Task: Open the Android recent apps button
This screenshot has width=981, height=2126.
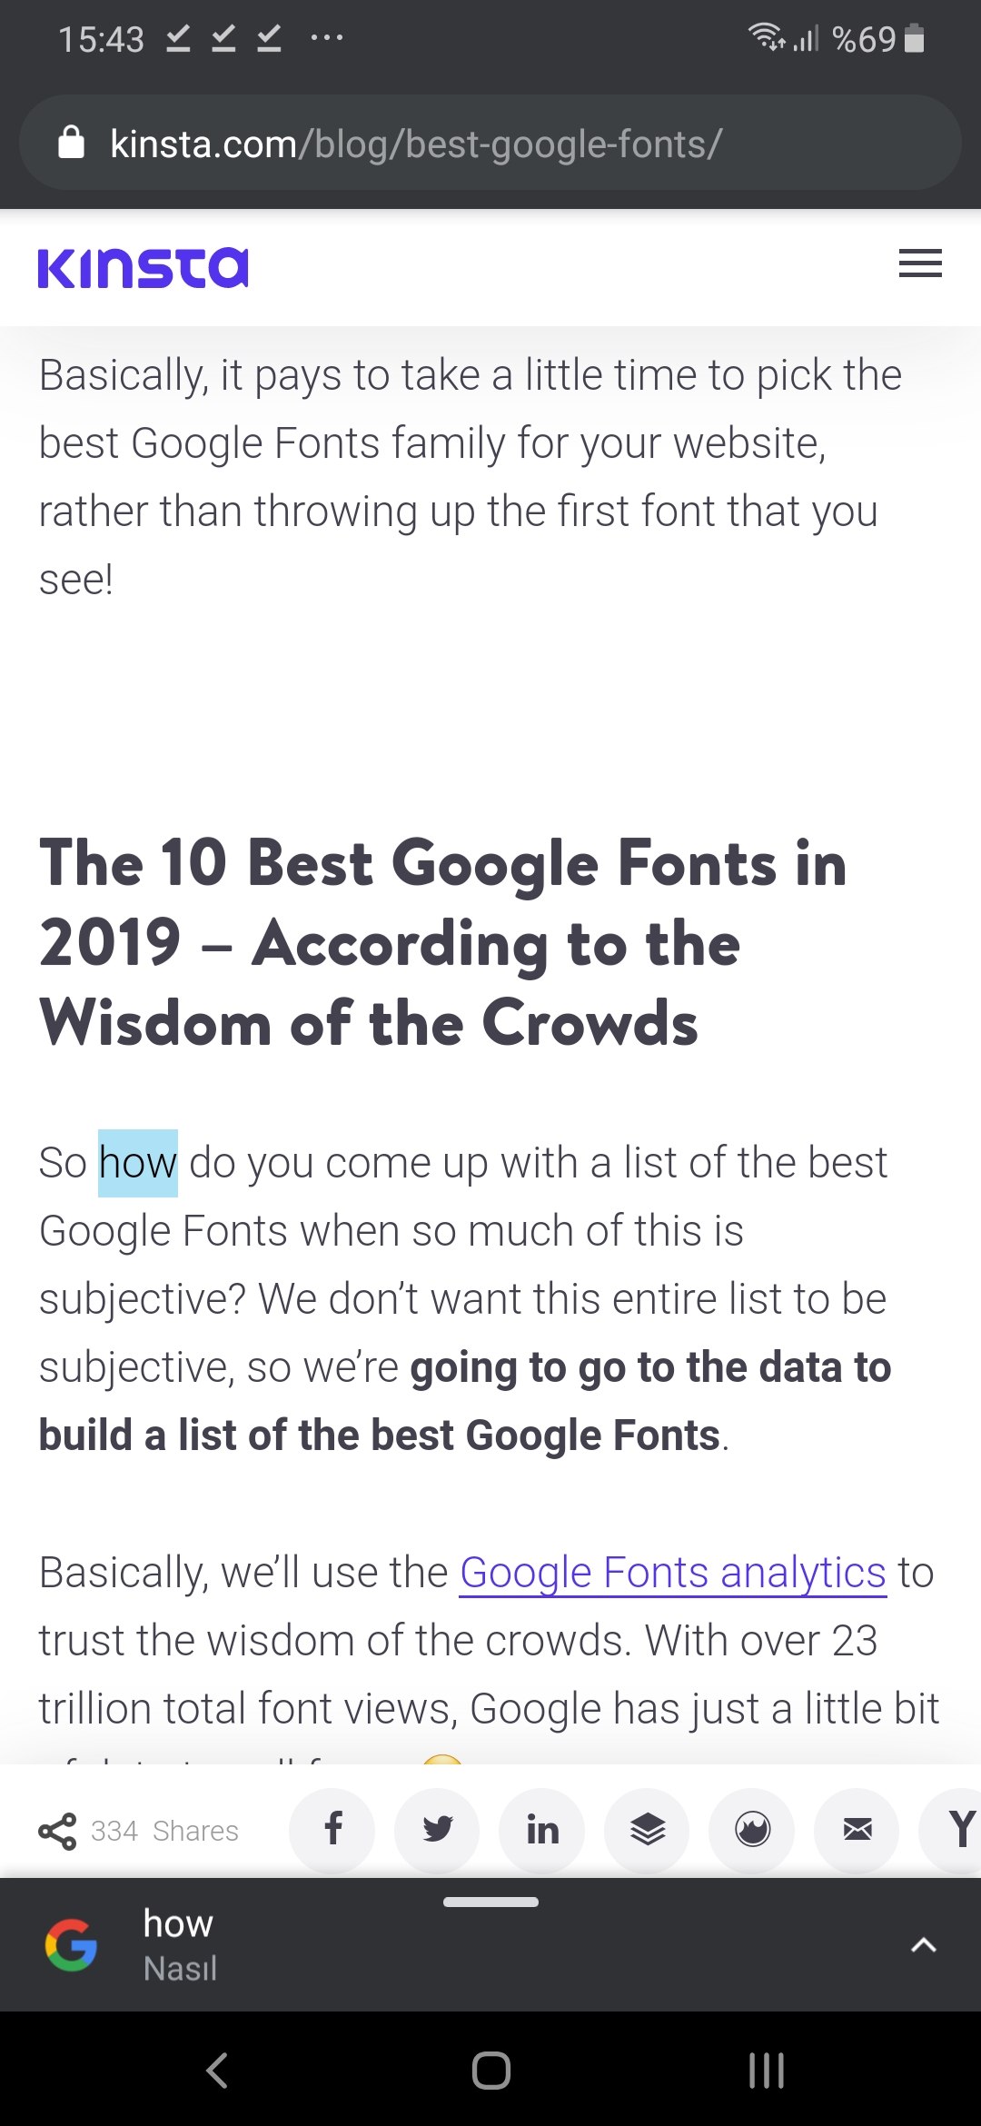Action: [767, 2071]
